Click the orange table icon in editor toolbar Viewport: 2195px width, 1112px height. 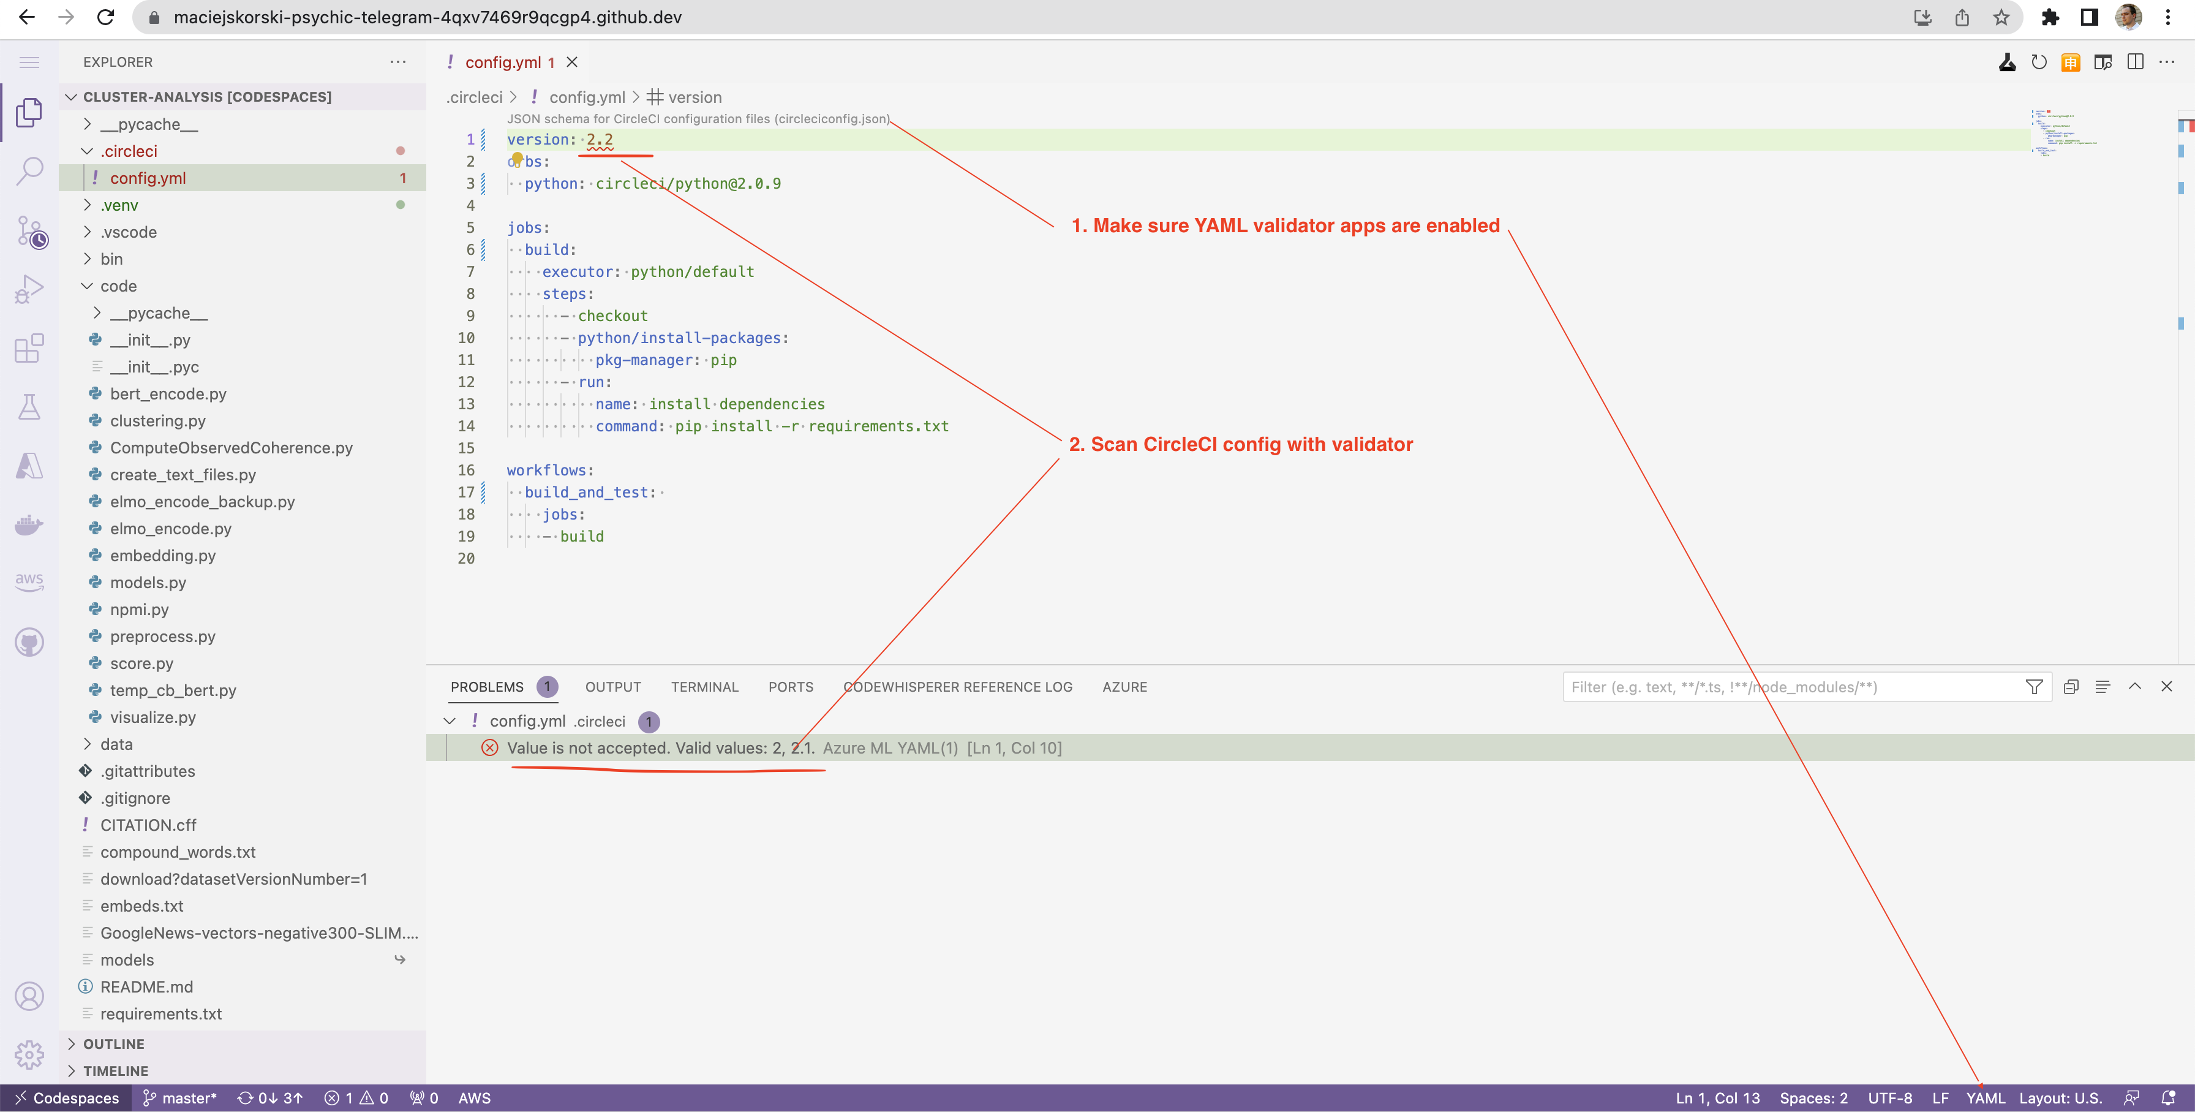(2069, 62)
